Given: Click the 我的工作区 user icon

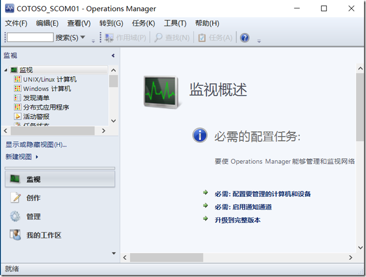Looking at the screenshot, I should coord(15,235).
